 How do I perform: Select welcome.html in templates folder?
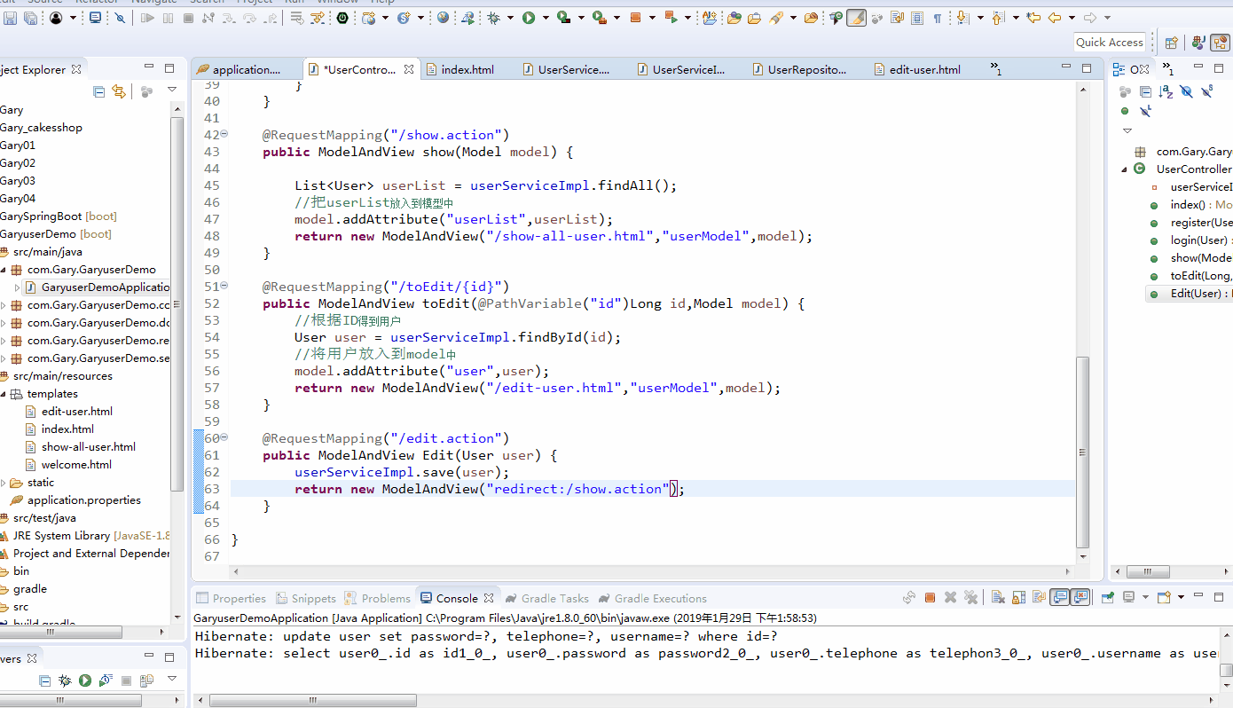coord(68,464)
